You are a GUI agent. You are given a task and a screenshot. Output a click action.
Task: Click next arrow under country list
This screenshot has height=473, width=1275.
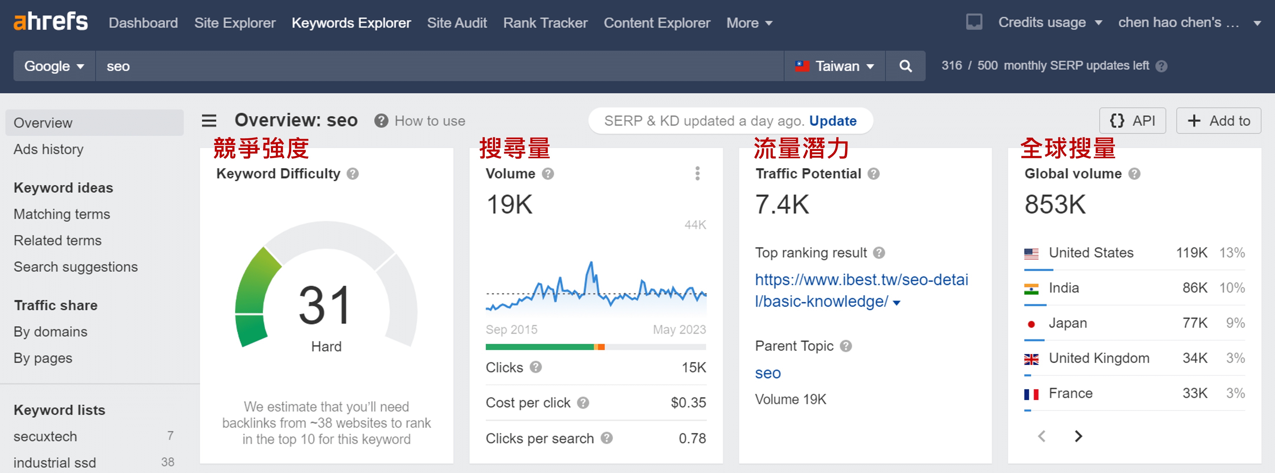(x=1078, y=436)
